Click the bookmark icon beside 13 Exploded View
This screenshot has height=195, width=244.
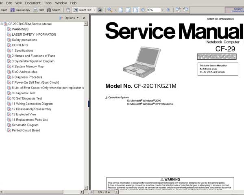9,115
